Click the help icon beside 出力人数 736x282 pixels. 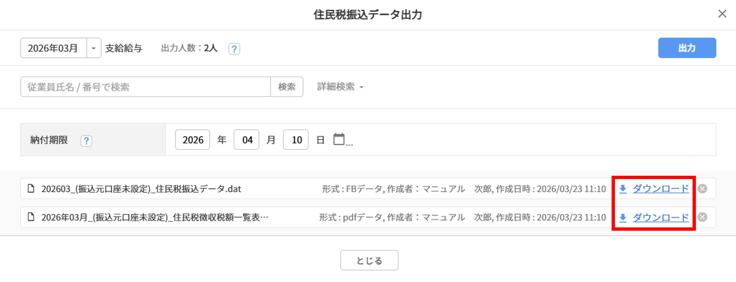(234, 49)
